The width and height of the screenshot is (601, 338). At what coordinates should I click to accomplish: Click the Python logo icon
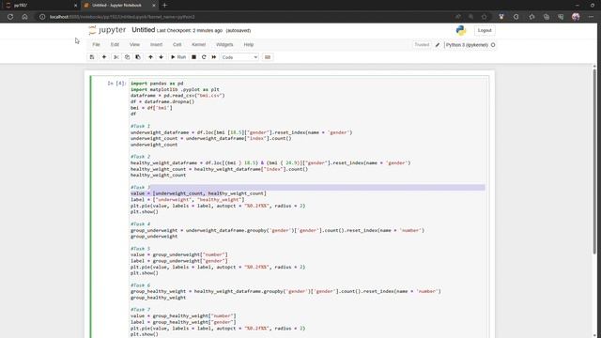click(x=461, y=30)
